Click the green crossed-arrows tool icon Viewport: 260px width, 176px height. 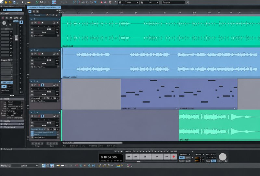(x=37, y=2)
